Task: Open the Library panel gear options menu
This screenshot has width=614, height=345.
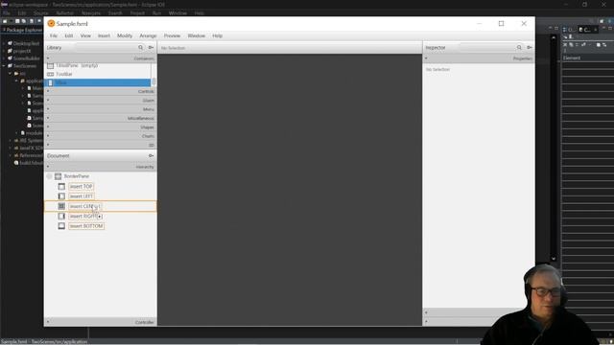Action: (x=151, y=47)
